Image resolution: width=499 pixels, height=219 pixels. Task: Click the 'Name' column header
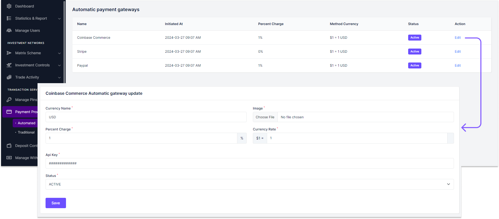tap(82, 24)
